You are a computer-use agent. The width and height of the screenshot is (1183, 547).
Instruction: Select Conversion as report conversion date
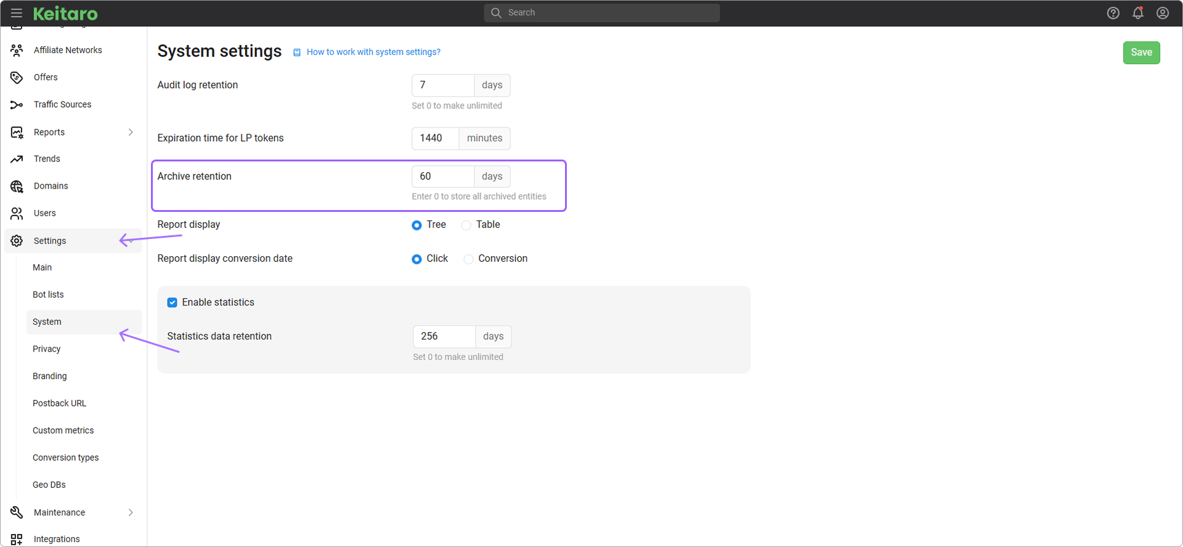(x=469, y=259)
